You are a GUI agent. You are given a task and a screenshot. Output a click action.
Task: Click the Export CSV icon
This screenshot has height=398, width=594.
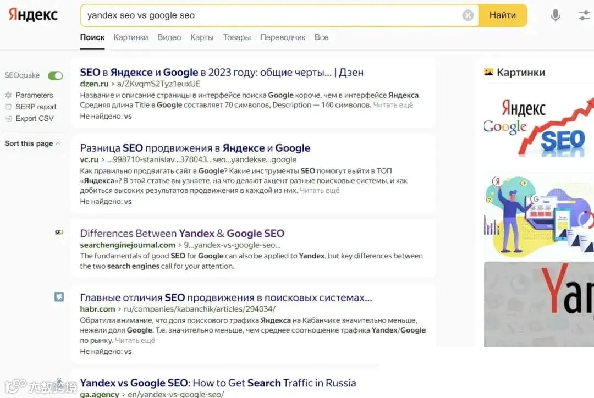8,118
